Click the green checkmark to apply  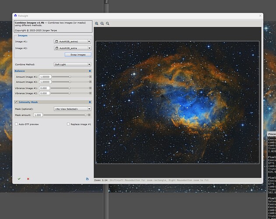click(19, 179)
